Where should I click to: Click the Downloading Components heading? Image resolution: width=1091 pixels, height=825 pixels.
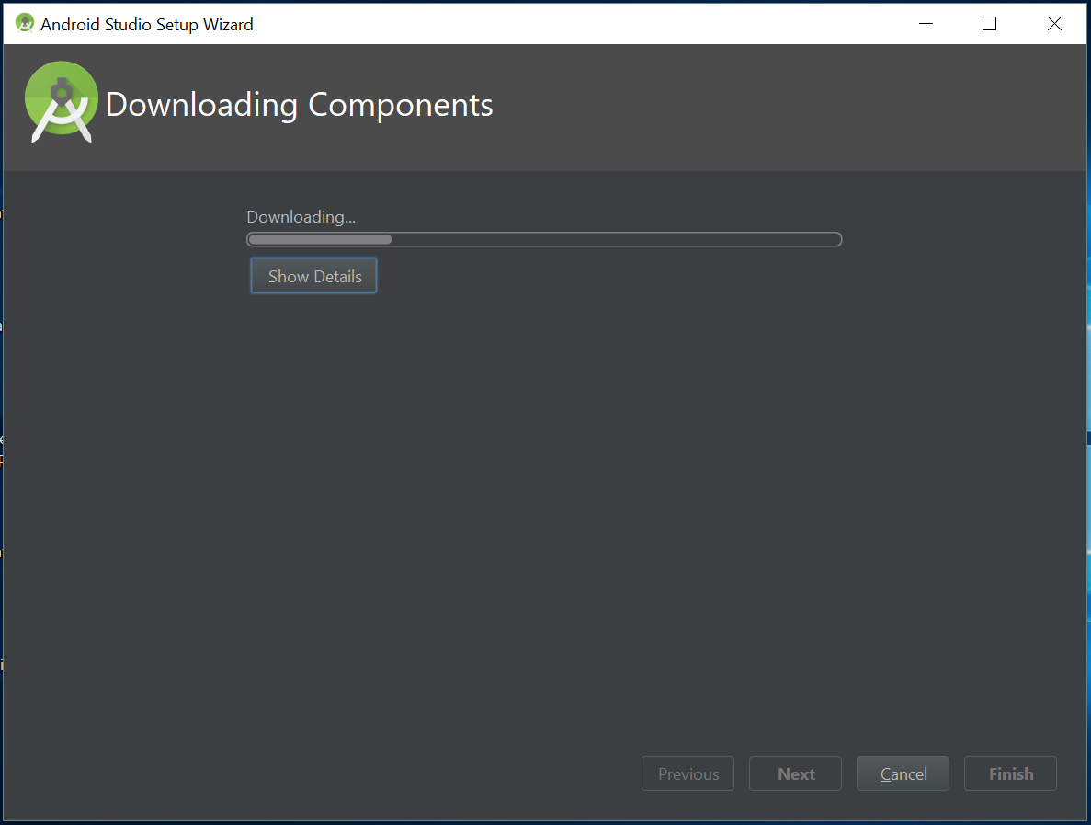pos(299,104)
